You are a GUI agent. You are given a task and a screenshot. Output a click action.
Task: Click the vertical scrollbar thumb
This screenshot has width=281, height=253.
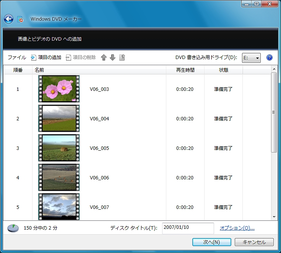pyautogui.click(x=274, y=112)
